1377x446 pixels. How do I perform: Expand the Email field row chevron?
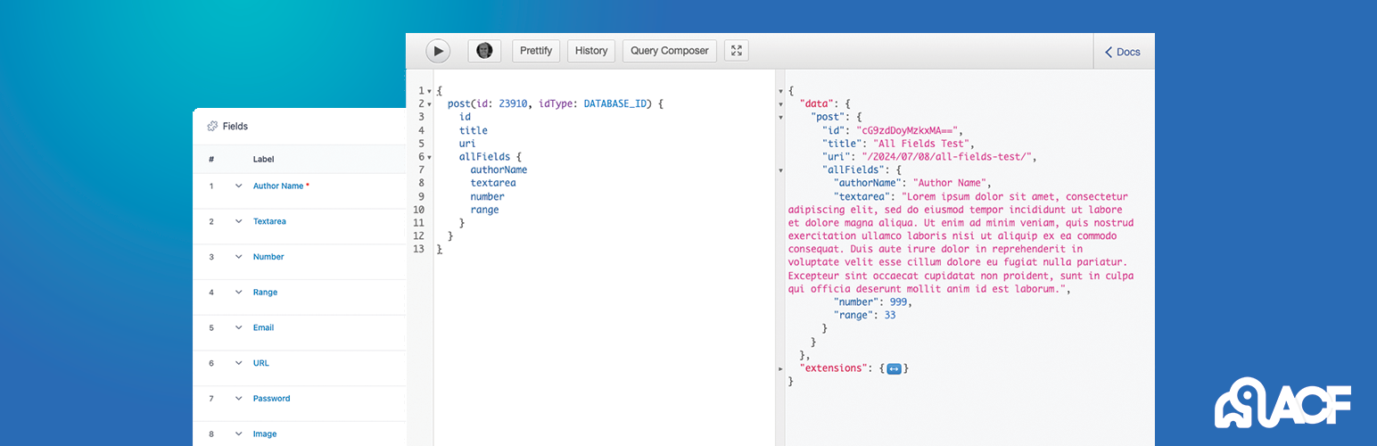point(239,327)
